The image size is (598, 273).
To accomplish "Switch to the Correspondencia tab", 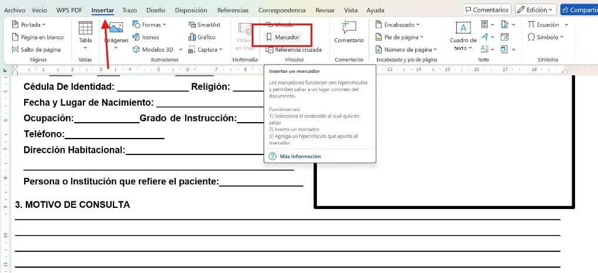I will 282,11.
